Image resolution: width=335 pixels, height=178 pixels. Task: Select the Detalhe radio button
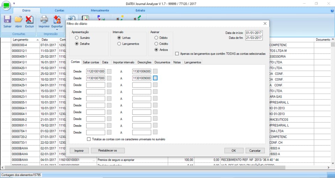click(76, 44)
